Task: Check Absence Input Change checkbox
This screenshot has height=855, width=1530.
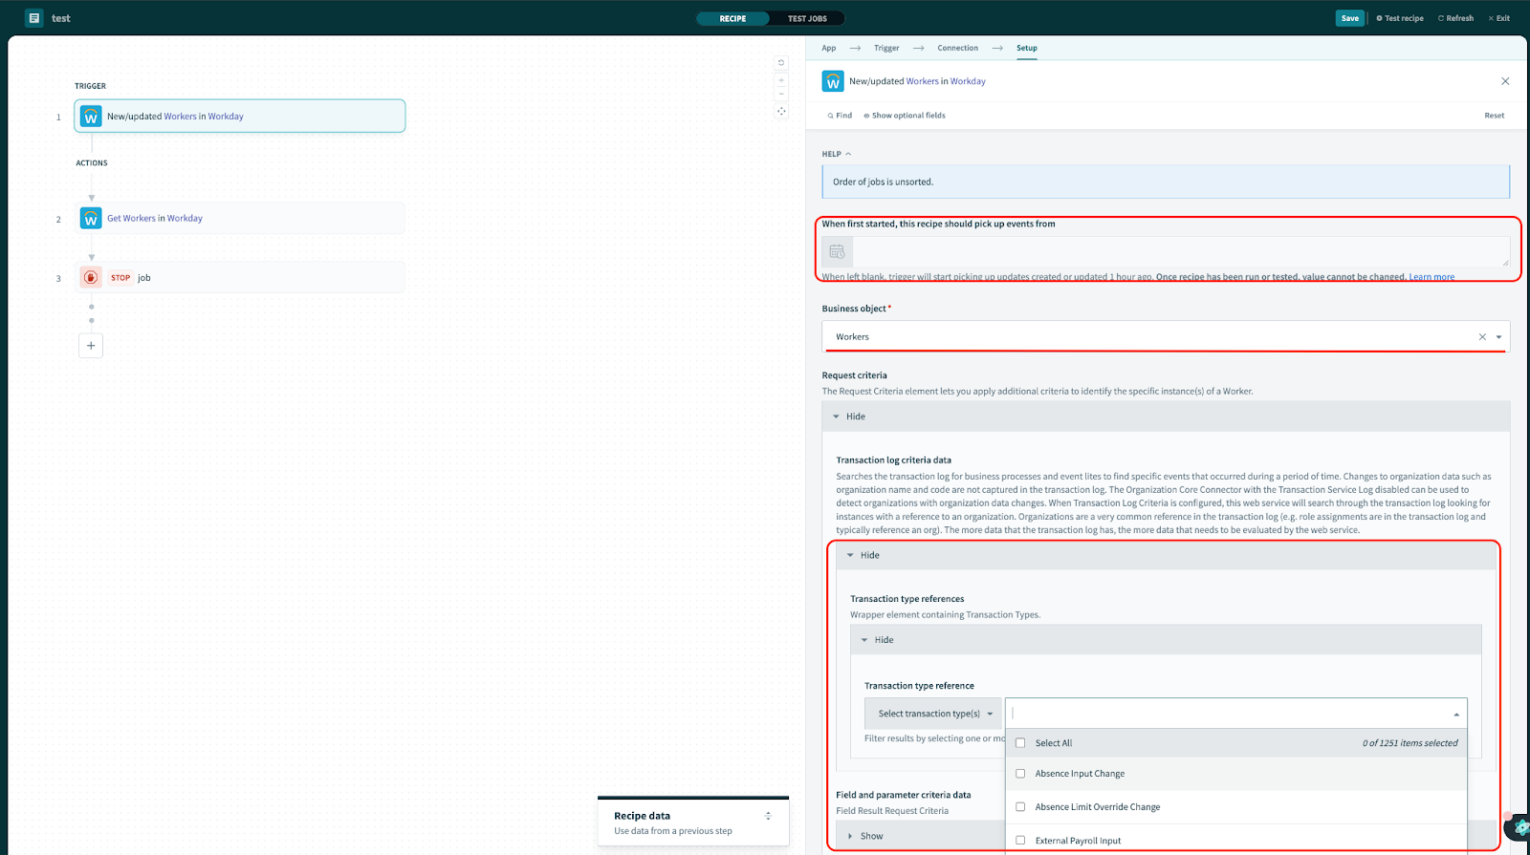Action: coord(1020,774)
